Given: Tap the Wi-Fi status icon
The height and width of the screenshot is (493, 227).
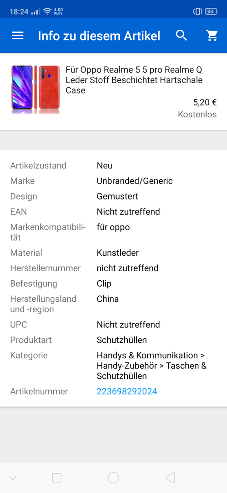Looking at the screenshot, I should click(x=47, y=11).
